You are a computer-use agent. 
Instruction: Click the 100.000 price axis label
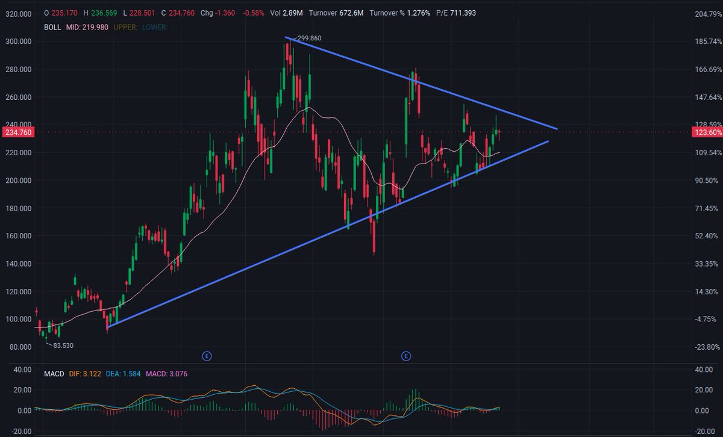coord(19,320)
